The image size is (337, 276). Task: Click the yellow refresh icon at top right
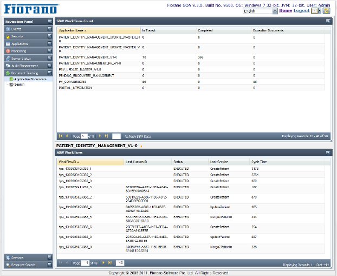pos(326,11)
